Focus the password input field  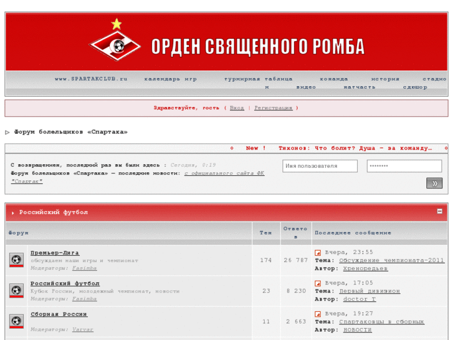[404, 166]
